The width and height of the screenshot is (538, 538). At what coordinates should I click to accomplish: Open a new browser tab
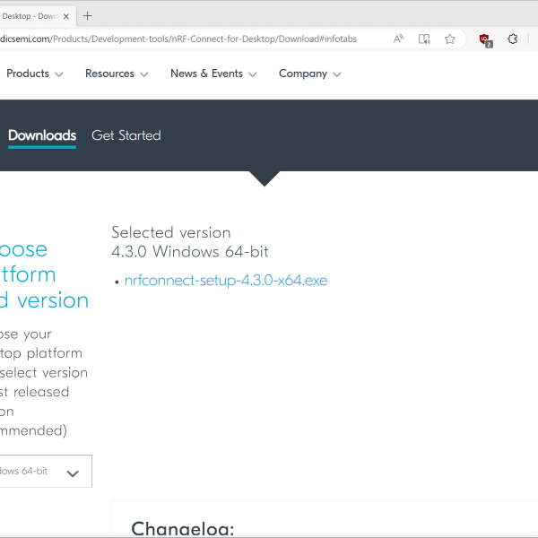[87, 16]
